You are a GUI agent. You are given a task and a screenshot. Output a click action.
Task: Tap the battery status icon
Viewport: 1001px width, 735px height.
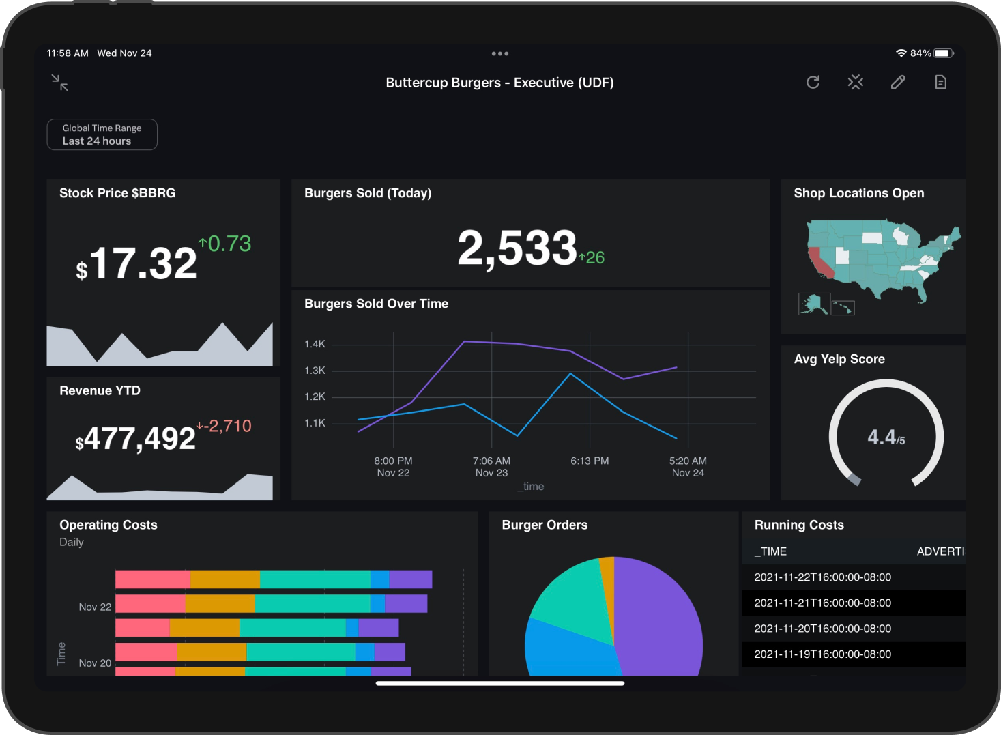coord(944,53)
